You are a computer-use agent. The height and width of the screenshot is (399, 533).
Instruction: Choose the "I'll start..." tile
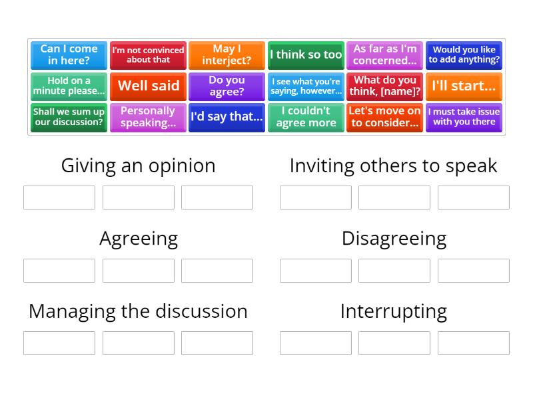(x=464, y=86)
